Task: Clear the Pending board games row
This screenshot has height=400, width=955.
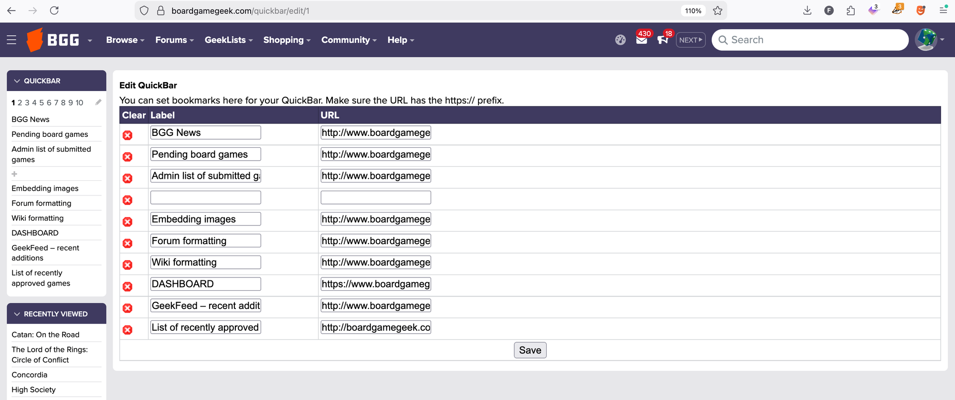Action: coord(127,157)
